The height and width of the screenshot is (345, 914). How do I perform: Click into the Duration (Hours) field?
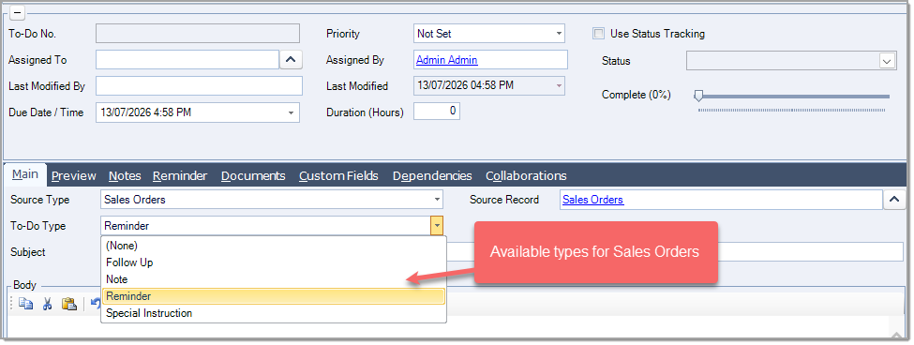pyautogui.click(x=437, y=111)
